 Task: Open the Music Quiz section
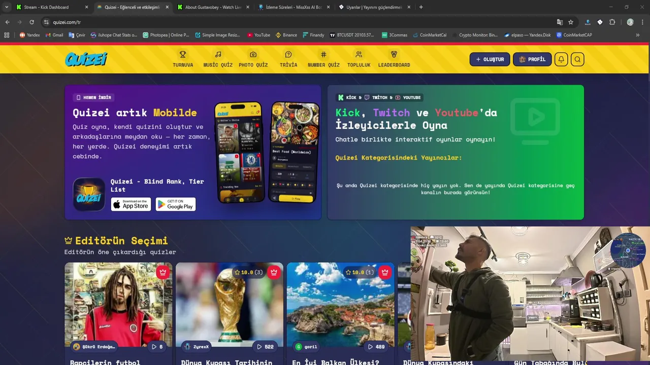(x=218, y=59)
